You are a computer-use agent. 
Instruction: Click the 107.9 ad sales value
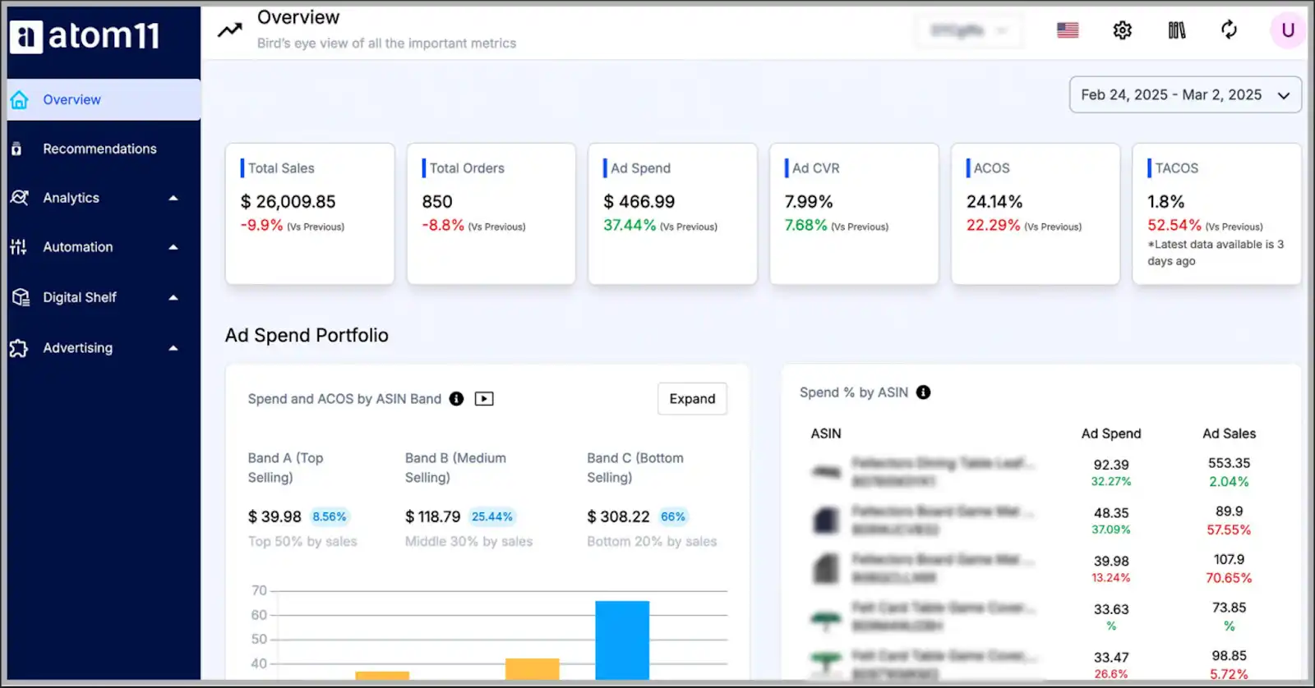click(x=1229, y=560)
